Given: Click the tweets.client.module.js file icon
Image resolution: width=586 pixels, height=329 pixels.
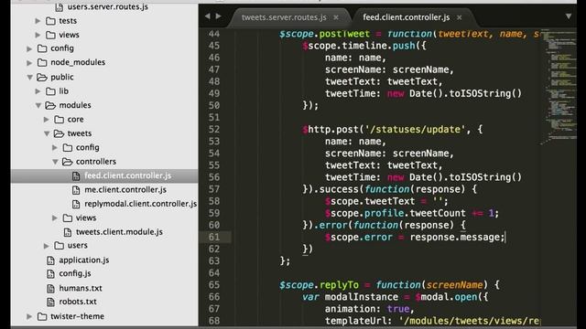Looking at the screenshot, I should [68, 232].
